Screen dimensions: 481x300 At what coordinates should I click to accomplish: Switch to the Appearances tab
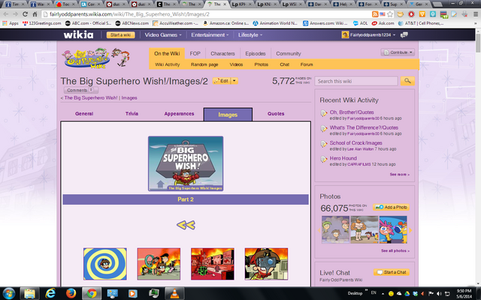point(179,113)
